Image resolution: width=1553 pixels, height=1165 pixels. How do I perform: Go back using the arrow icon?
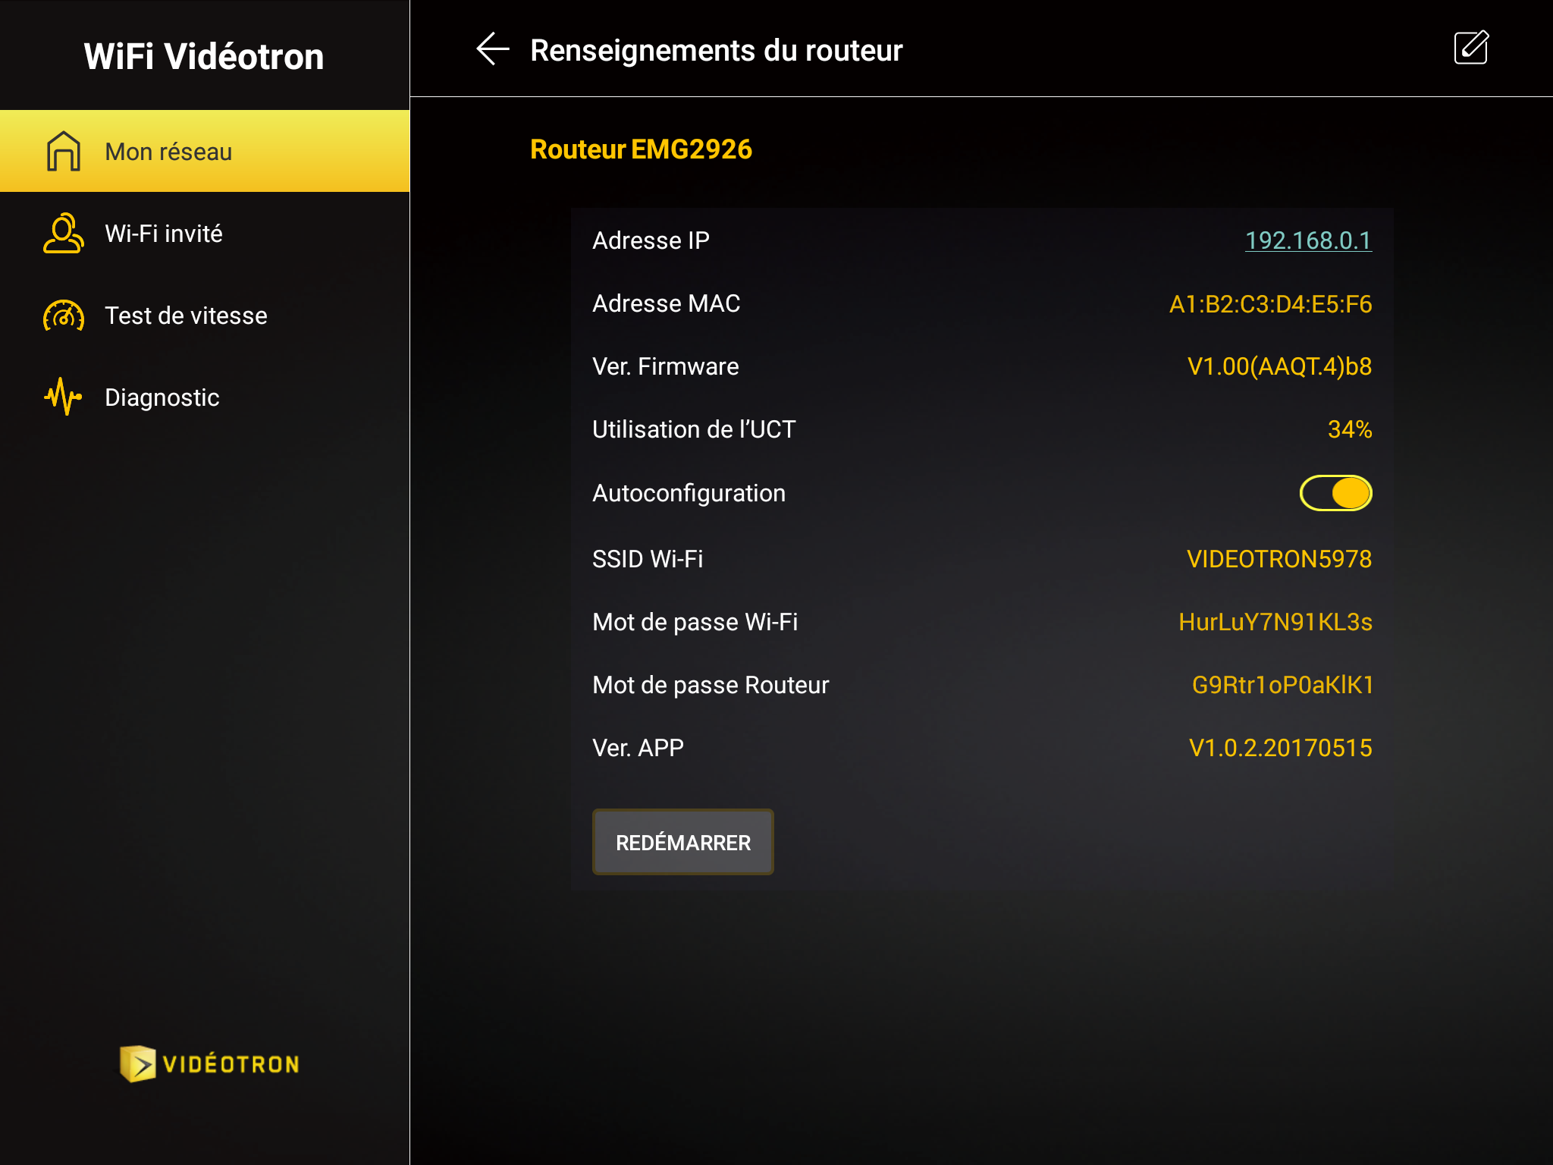[x=493, y=49]
